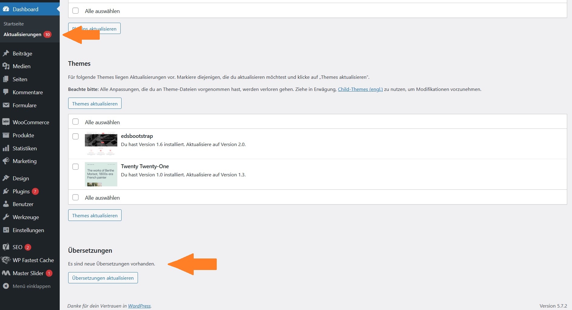Image resolution: width=572 pixels, height=310 pixels.
Task: Click the Werkzeuge wrench icon
Action: pos(6,217)
